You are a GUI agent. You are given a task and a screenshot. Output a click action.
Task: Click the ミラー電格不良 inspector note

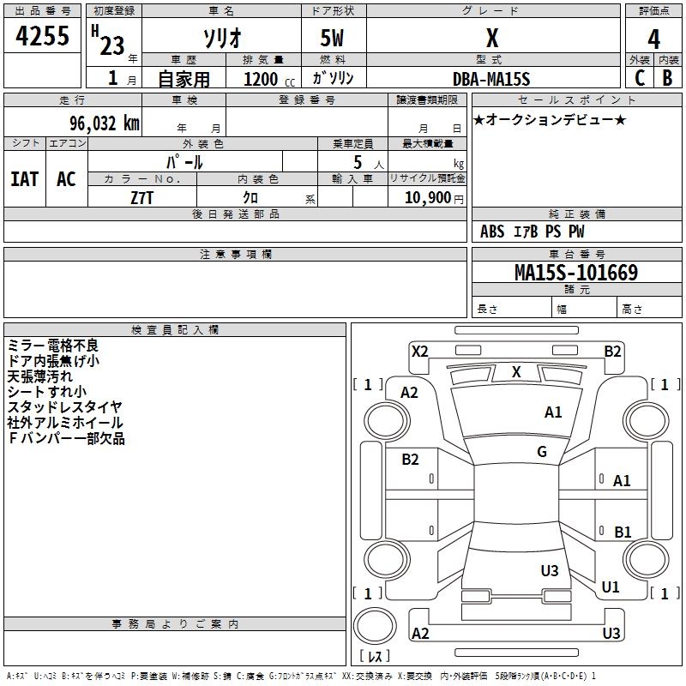pyautogui.click(x=52, y=346)
